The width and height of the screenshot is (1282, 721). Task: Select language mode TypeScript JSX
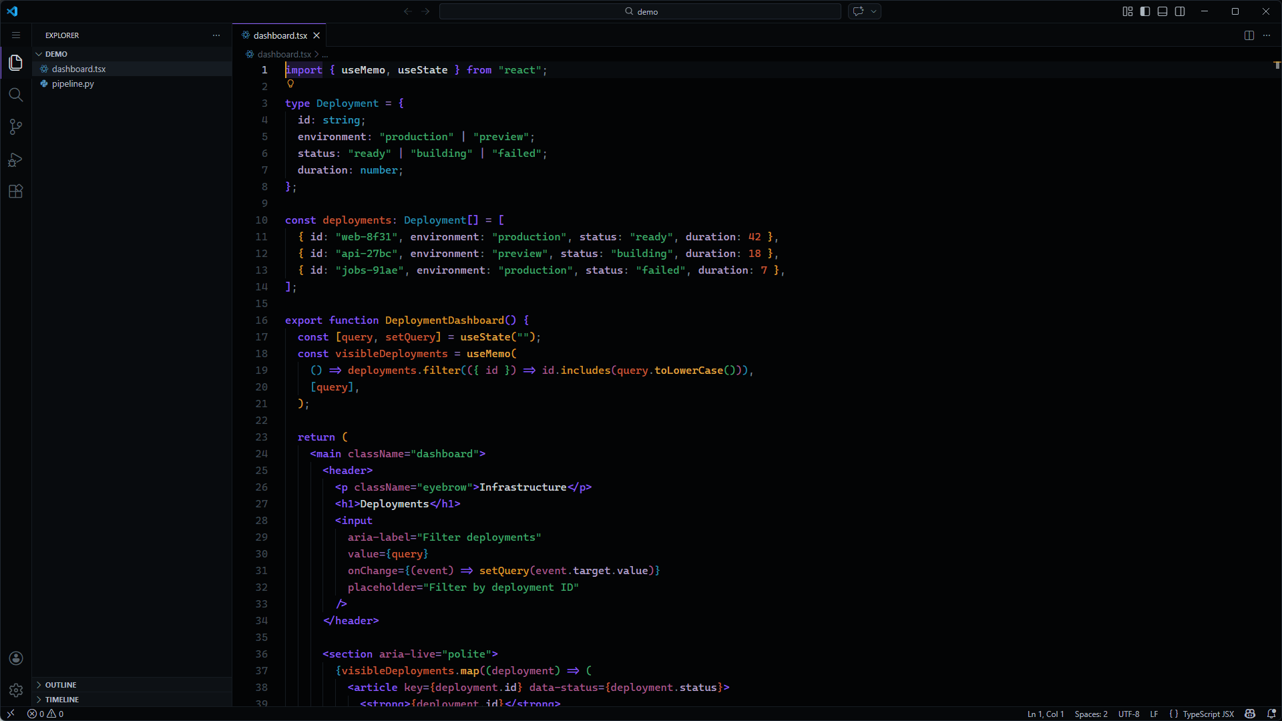1208,714
